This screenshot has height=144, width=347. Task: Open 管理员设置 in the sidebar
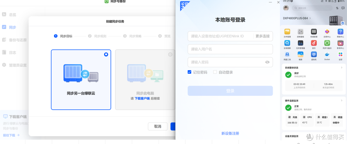14,65
